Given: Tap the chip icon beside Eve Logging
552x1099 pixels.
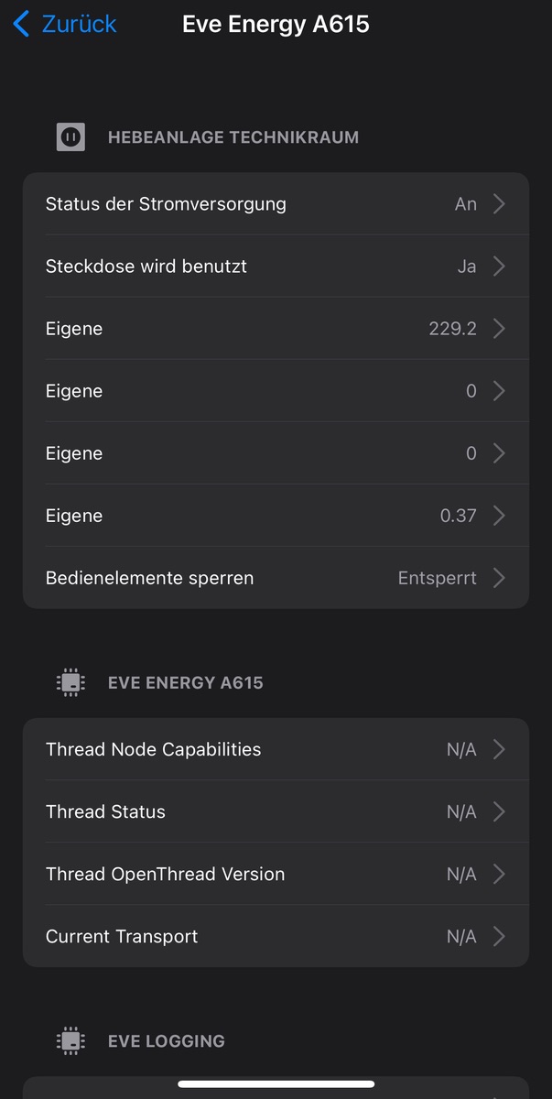Looking at the screenshot, I should [70, 1040].
